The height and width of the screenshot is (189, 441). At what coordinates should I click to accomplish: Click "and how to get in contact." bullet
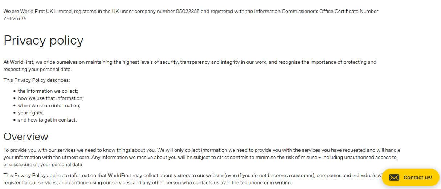coord(47,120)
